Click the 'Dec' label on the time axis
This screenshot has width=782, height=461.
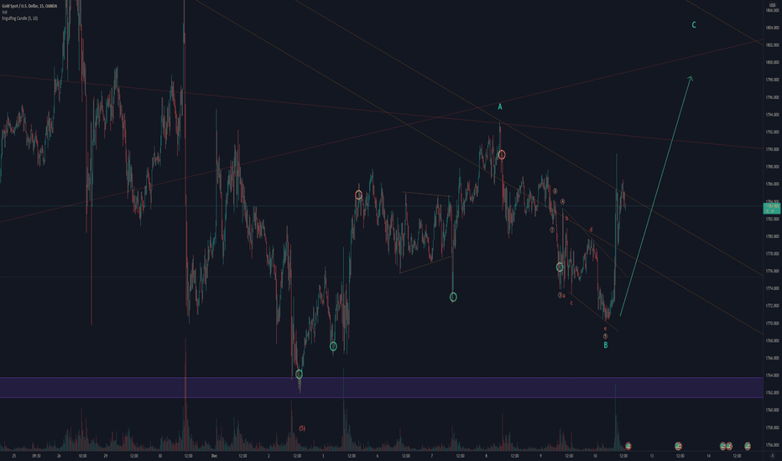[214, 455]
